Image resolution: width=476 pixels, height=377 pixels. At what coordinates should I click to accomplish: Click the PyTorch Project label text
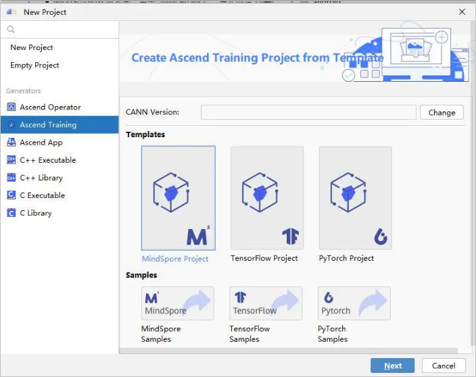(x=346, y=258)
